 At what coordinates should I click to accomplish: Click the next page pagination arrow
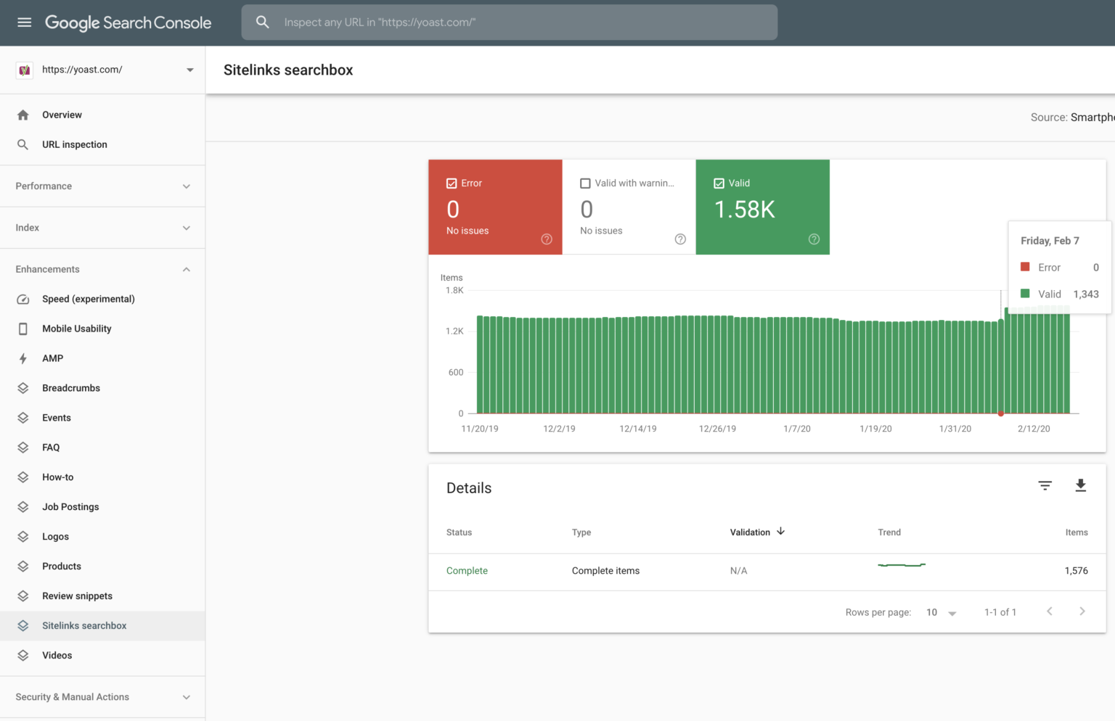click(x=1082, y=611)
